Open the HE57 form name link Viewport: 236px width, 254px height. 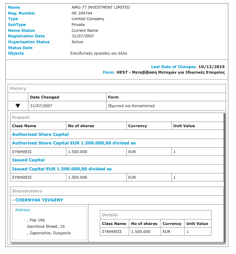pyautogui.click(x=171, y=73)
